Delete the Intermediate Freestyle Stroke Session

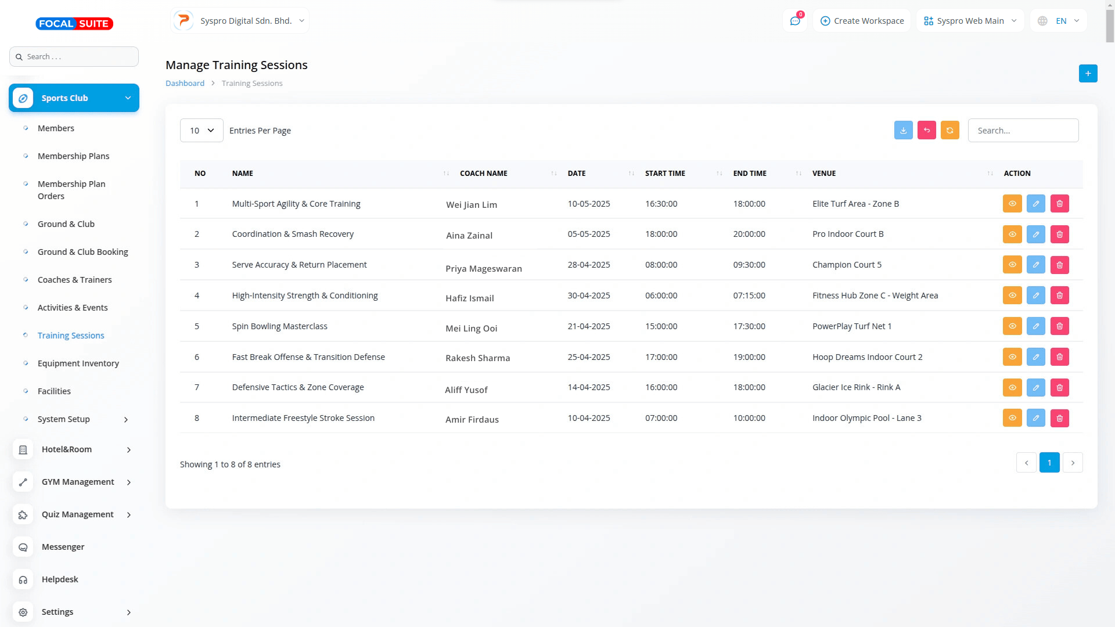pos(1059,418)
